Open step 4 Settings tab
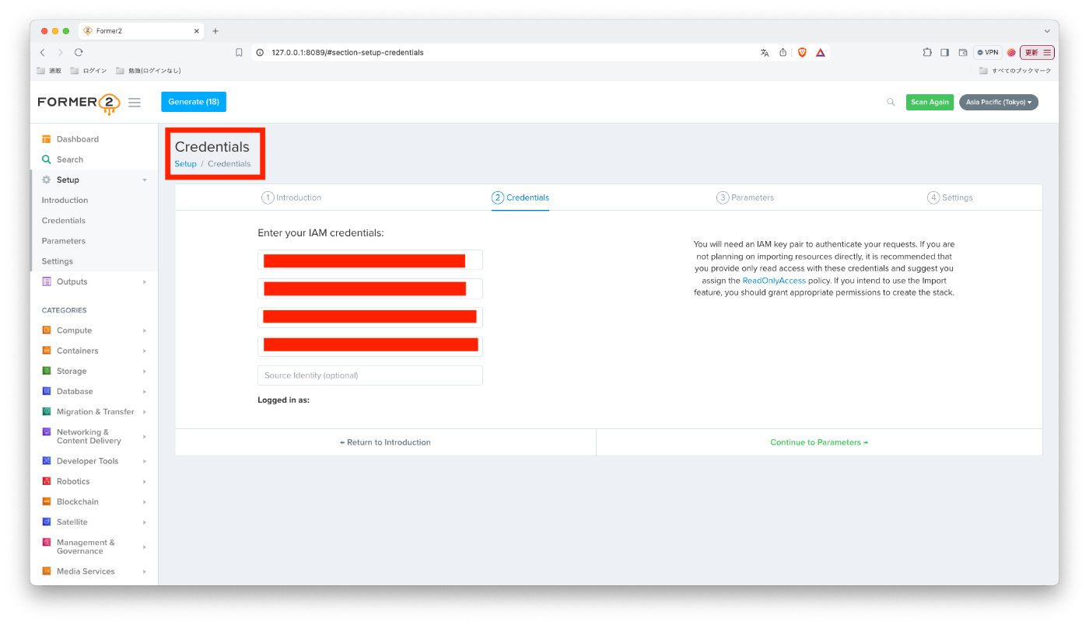 click(x=950, y=197)
